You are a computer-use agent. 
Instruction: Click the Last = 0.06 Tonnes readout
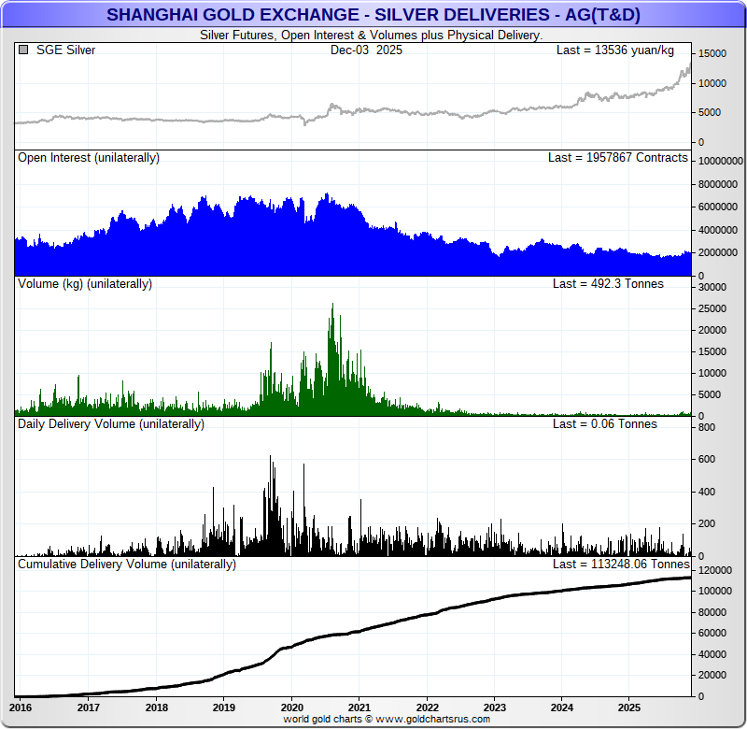tap(604, 424)
